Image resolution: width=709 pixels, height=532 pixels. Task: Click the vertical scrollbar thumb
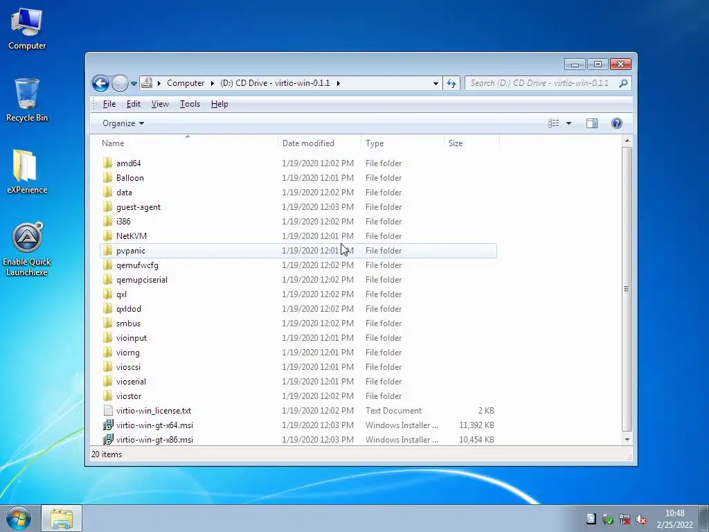click(627, 289)
